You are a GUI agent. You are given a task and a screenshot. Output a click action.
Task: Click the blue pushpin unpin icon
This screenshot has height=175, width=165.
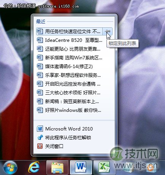pyautogui.click(x=40, y=138)
